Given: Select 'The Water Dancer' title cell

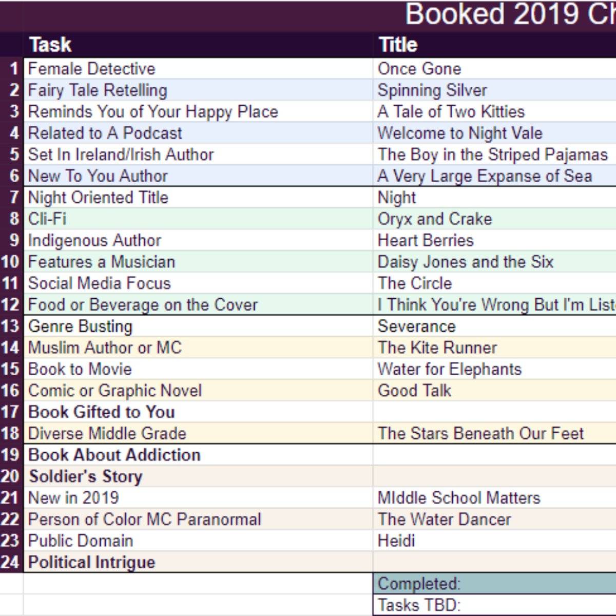Looking at the screenshot, I should click(494, 519).
